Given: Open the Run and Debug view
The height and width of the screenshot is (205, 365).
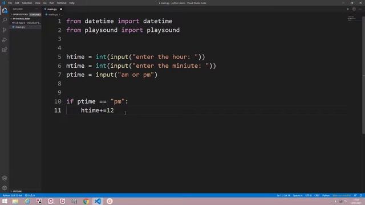Looking at the screenshot, I should (5, 40).
